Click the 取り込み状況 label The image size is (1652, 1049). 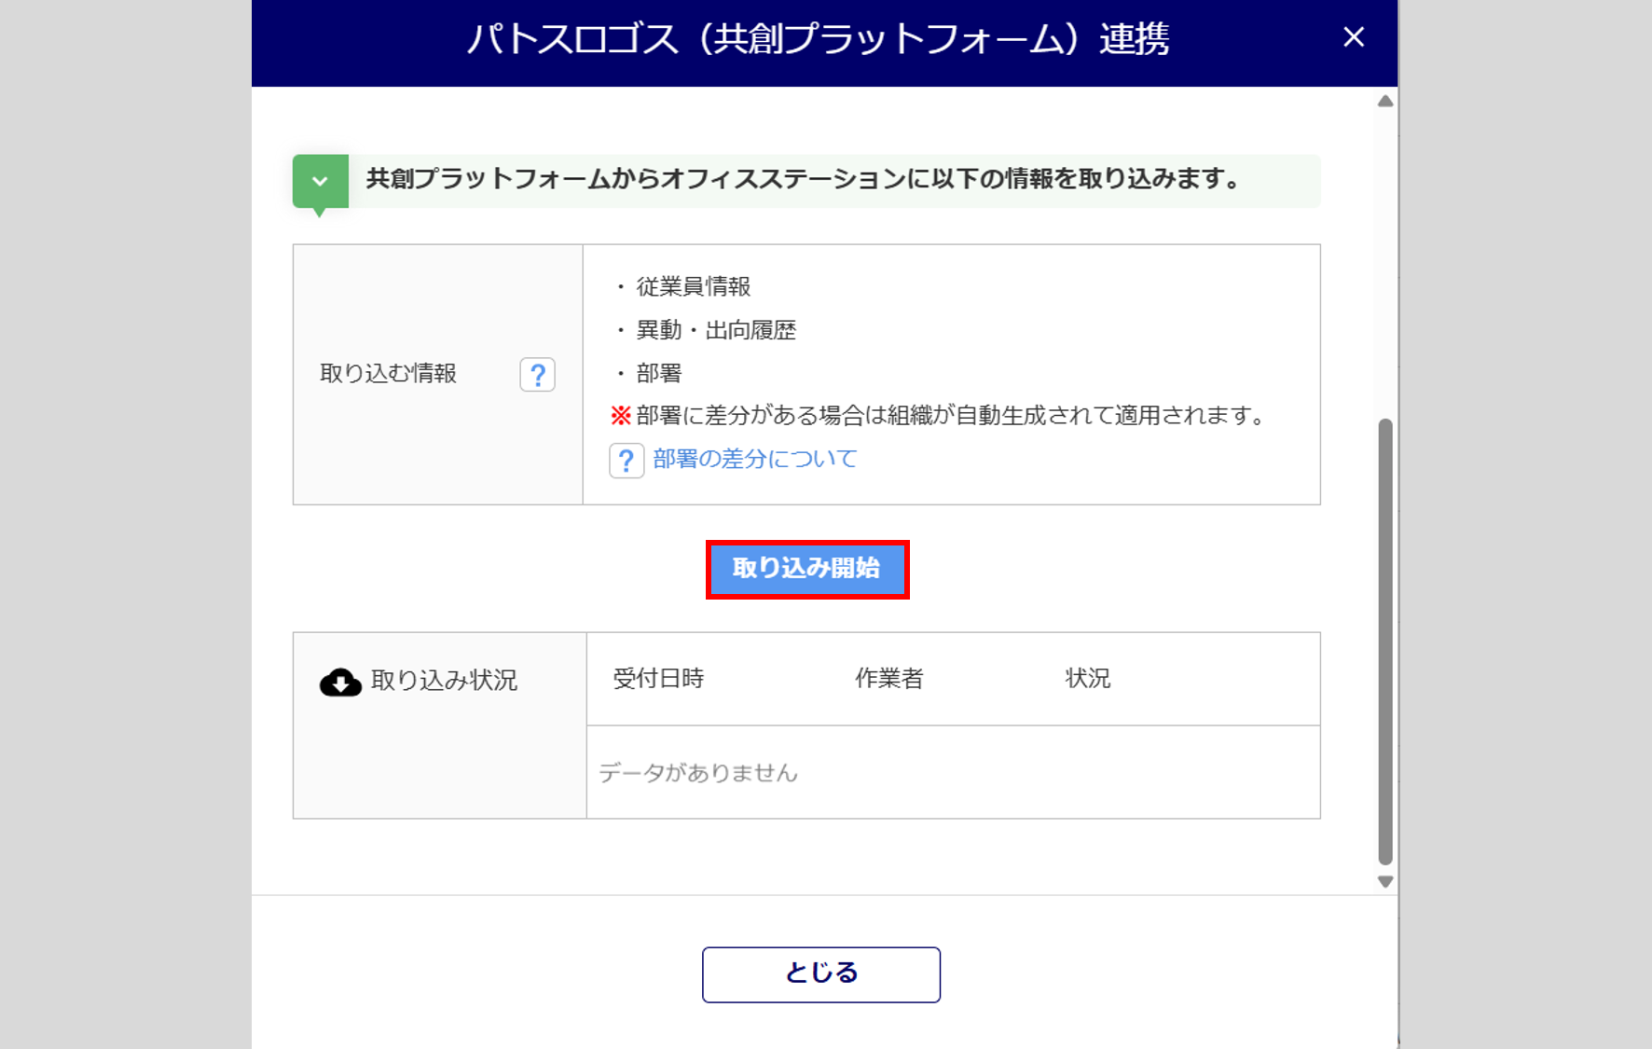(444, 681)
